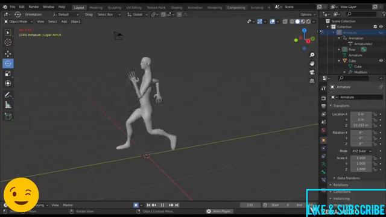
Task: Open Orientation Default dropdown
Action: click(x=66, y=14)
